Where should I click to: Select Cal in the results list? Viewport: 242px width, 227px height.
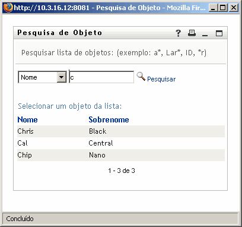[23, 143]
